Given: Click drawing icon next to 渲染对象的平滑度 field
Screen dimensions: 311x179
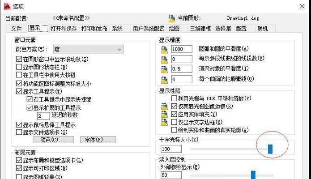Looking at the screenshot, I should pos(164,69).
